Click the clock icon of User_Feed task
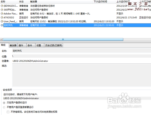 pyautogui.click(x=2, y=21)
